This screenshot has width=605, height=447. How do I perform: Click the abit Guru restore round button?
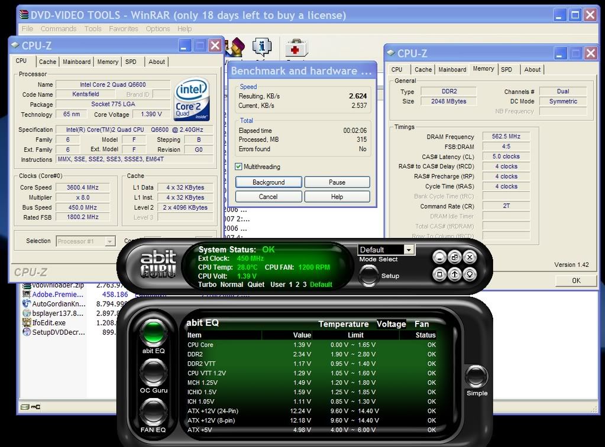[x=455, y=257]
